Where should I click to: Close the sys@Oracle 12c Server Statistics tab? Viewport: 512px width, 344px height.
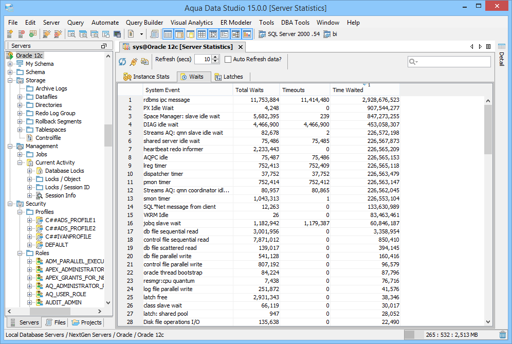click(x=241, y=47)
